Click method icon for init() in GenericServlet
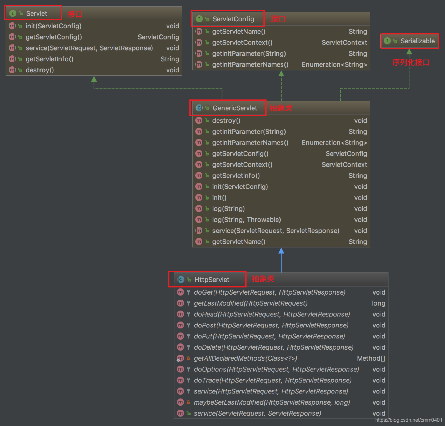The image size is (445, 426). [x=199, y=198]
